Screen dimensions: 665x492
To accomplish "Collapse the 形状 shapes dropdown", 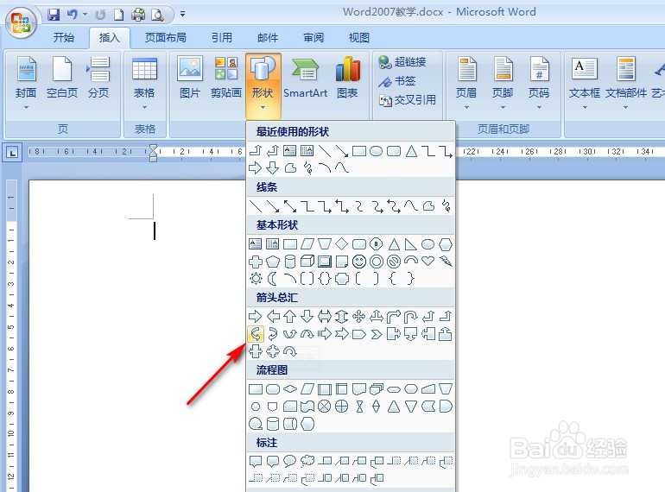I will [x=263, y=85].
